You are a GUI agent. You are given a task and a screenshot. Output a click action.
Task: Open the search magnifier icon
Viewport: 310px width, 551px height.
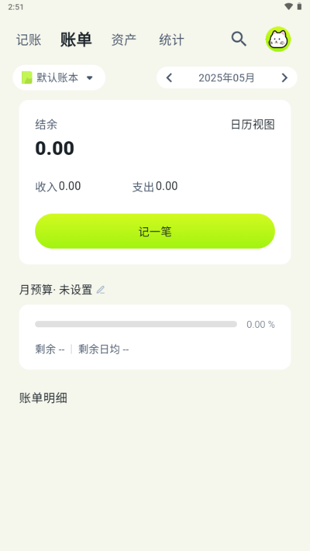pos(238,39)
